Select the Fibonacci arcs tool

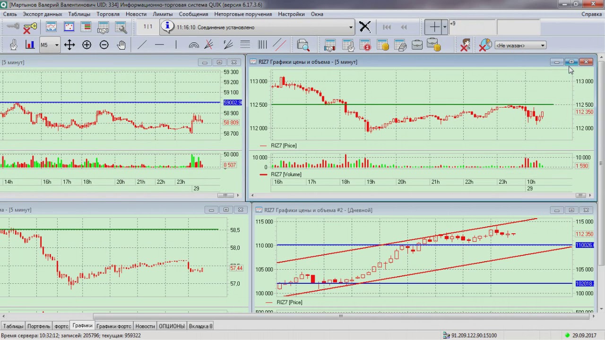pos(193,45)
